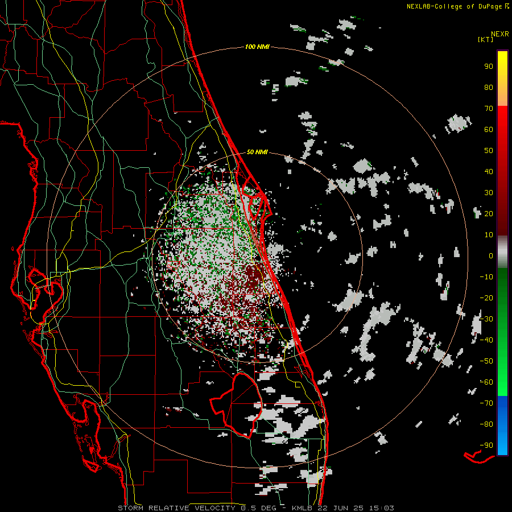Image resolution: width=512 pixels, height=512 pixels.
Task: Click the 40 value on velocity scale
Action: coord(489,171)
